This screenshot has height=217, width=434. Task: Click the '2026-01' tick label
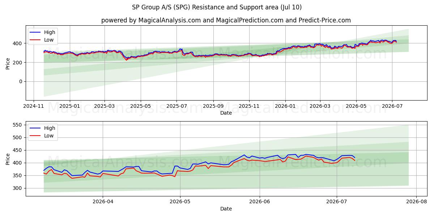pos(285,106)
